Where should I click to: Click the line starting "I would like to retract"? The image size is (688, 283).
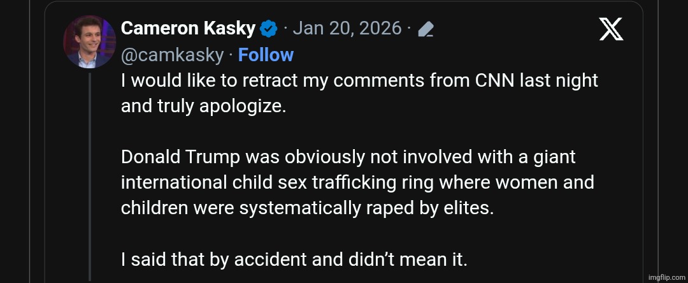click(x=359, y=81)
